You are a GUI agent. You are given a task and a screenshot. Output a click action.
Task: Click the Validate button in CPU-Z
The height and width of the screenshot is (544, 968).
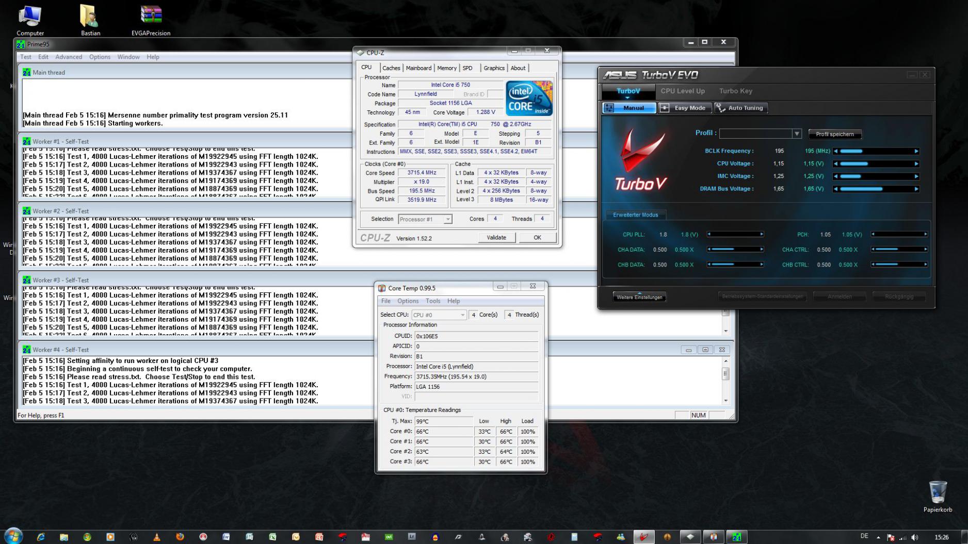coord(496,238)
